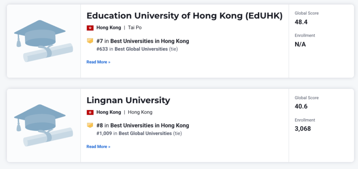Click Read More under Lingnan University listing
The width and height of the screenshot is (358, 169).
(x=98, y=146)
